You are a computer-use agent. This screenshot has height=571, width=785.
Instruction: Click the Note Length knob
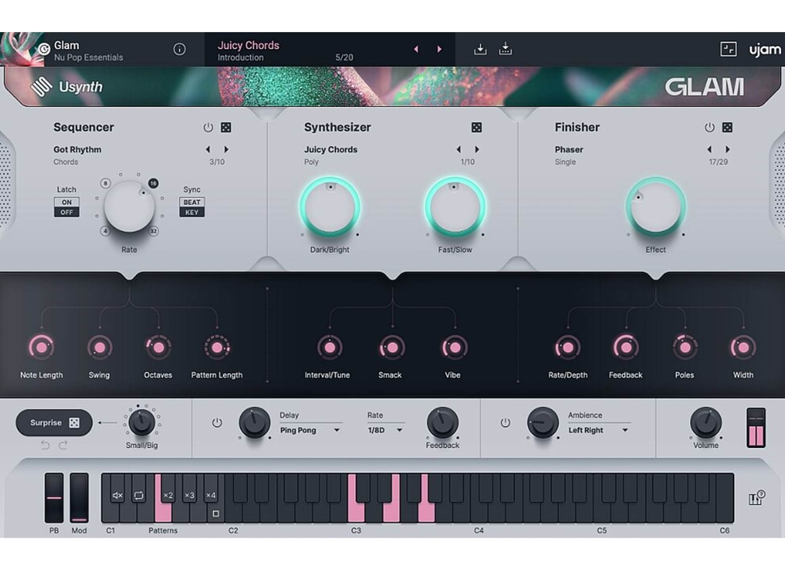pyautogui.click(x=41, y=348)
